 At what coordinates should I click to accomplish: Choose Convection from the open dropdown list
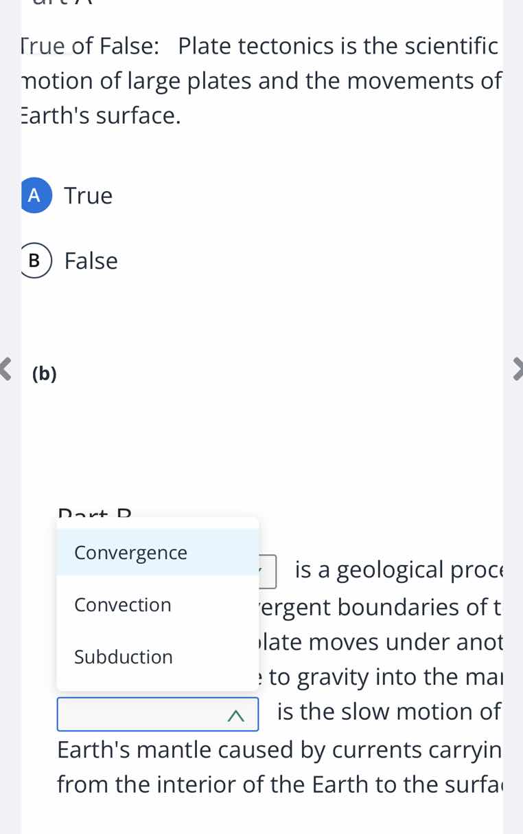click(x=122, y=604)
